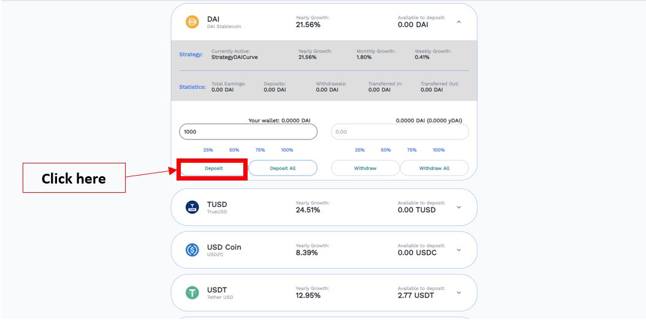Viewport: 646px width, 320px height.
Task: Click the 21.56% yearly growth in the DAI header
Action: pyautogui.click(x=308, y=24)
